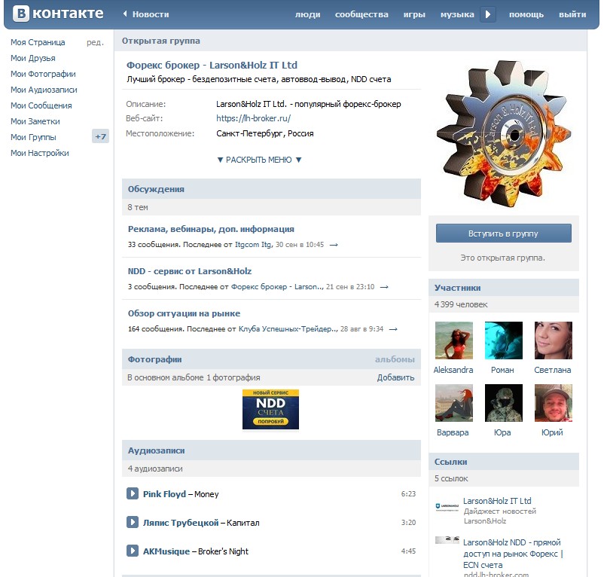This screenshot has width=607, height=577.
Task: Click the 4 399 человек count
Action: point(461,305)
